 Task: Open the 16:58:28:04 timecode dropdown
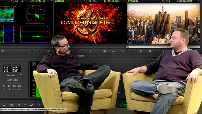180,1
